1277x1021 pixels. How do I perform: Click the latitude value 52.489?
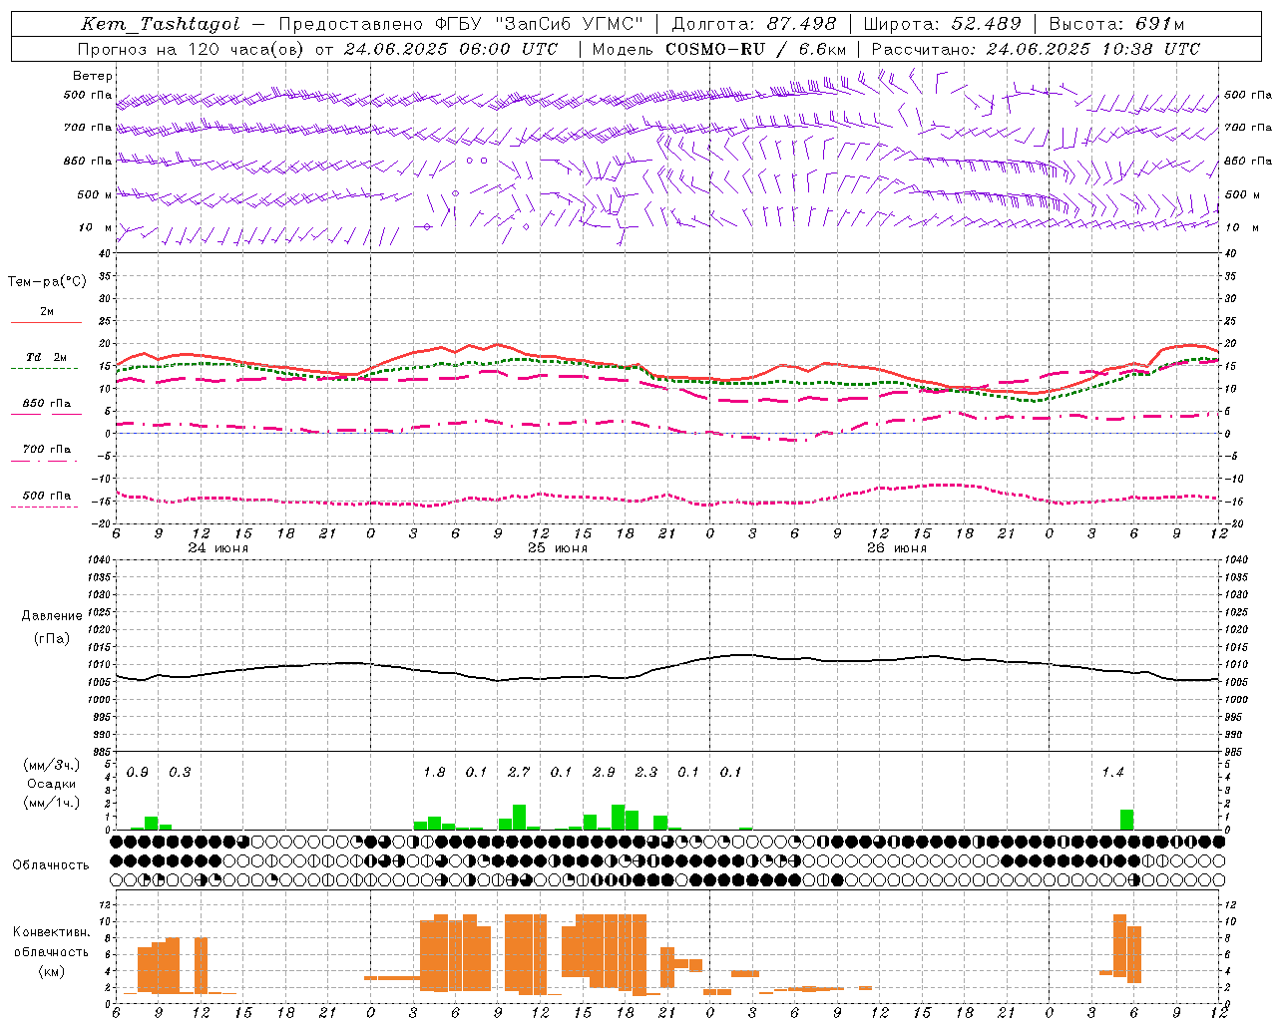click(986, 24)
